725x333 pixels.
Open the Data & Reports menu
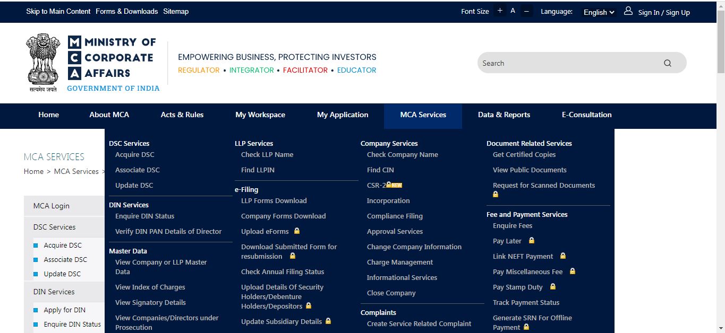[x=504, y=115]
